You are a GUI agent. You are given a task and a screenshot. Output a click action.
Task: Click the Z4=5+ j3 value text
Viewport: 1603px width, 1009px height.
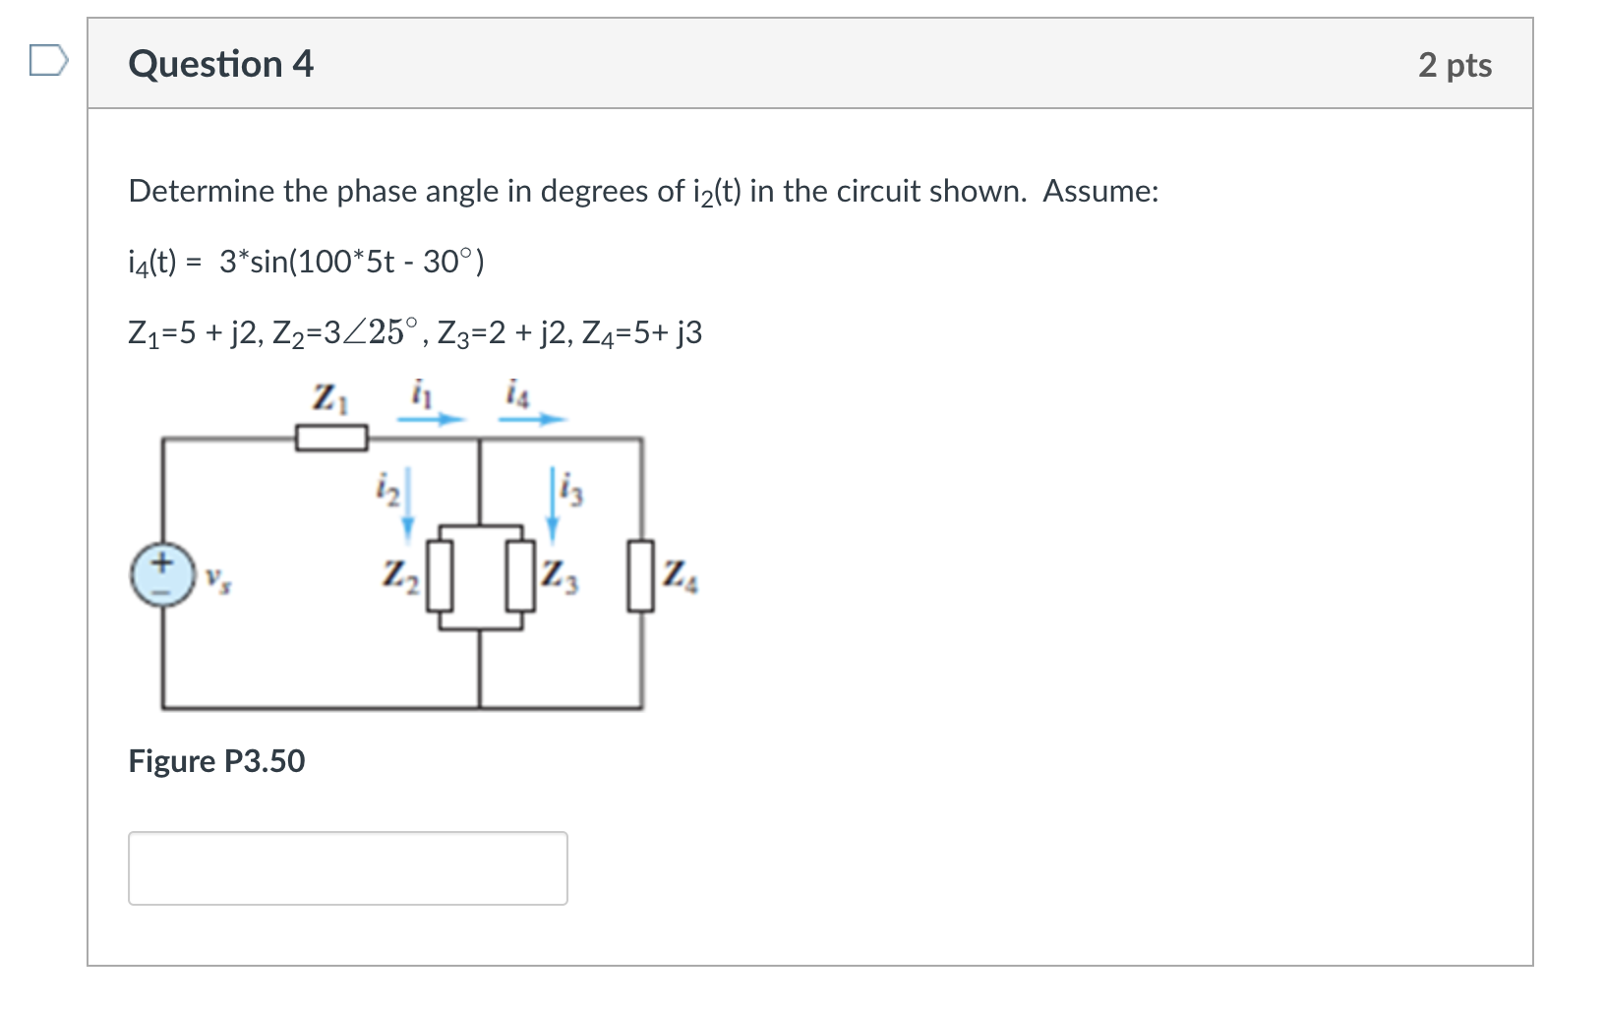(x=642, y=334)
